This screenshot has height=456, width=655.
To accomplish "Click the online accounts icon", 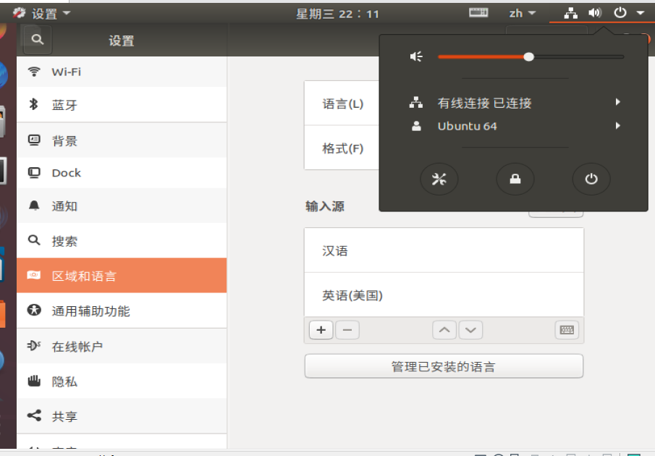I will 34,345.
